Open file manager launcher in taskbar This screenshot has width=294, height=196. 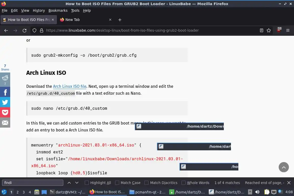pyautogui.click(x=37, y=192)
